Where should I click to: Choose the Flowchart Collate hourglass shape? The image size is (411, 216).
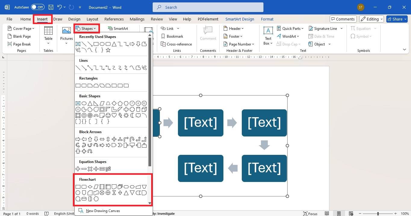(114, 193)
